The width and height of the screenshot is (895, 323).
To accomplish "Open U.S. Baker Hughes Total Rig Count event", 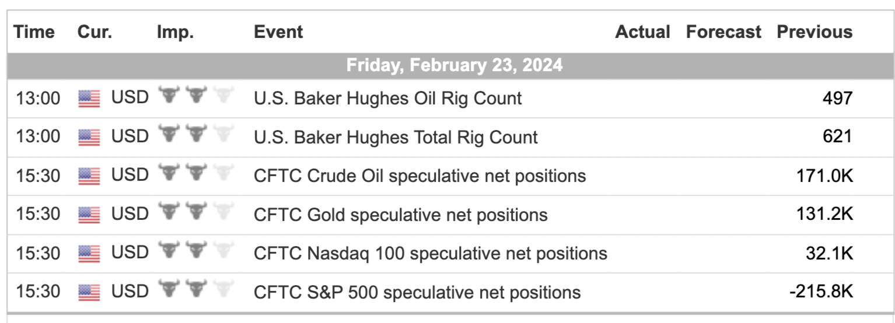I will coord(396,138).
